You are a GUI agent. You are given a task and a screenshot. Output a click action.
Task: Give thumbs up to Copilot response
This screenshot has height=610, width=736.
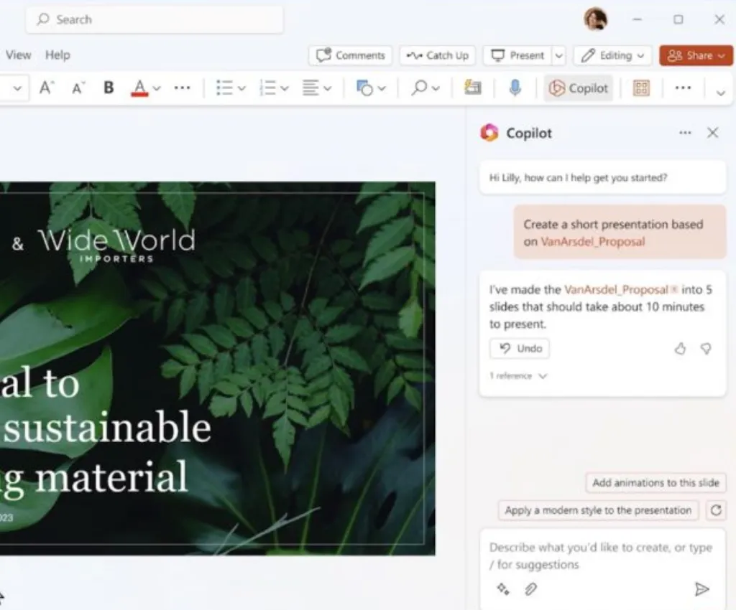click(x=680, y=349)
